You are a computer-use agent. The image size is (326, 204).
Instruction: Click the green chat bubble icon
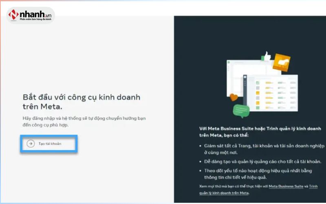(241, 111)
